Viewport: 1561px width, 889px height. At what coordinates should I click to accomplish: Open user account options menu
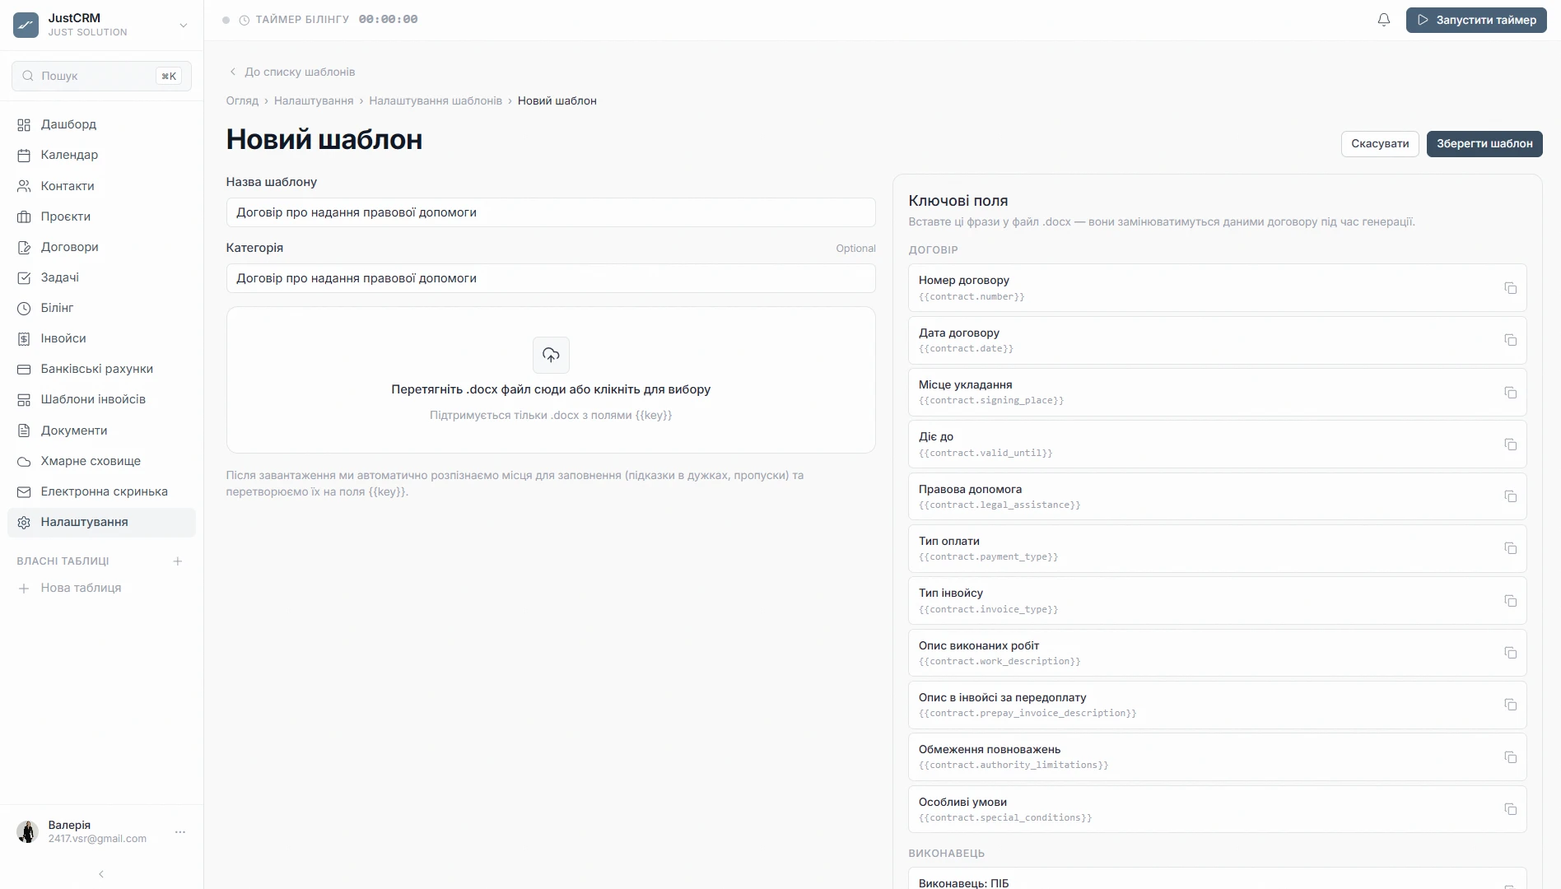[x=180, y=832]
